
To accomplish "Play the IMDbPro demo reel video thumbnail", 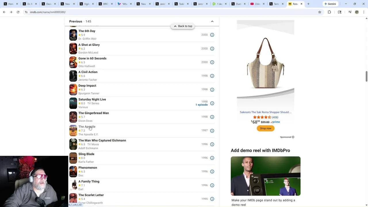I will coord(266,176).
